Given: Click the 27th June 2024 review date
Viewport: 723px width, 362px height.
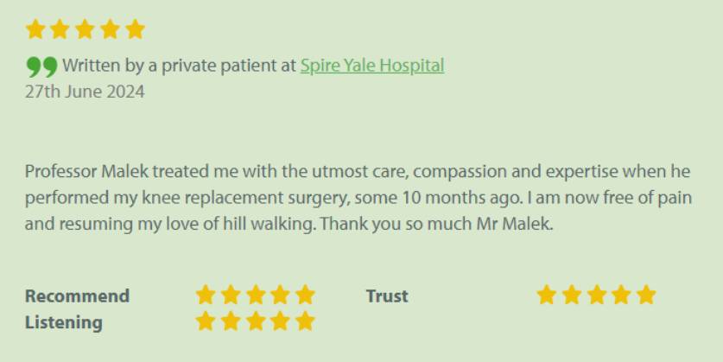Looking at the screenshot, I should tap(85, 92).
